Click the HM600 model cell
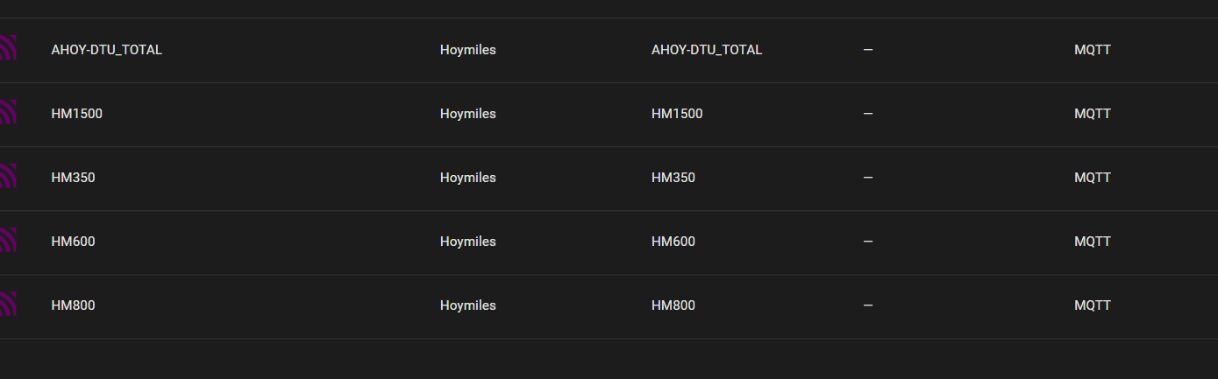Screen dimensions: 1218x379 pos(673,242)
